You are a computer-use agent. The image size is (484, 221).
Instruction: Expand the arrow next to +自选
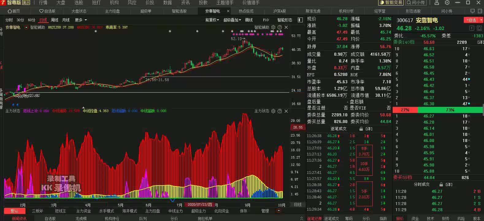[x=481, y=20]
